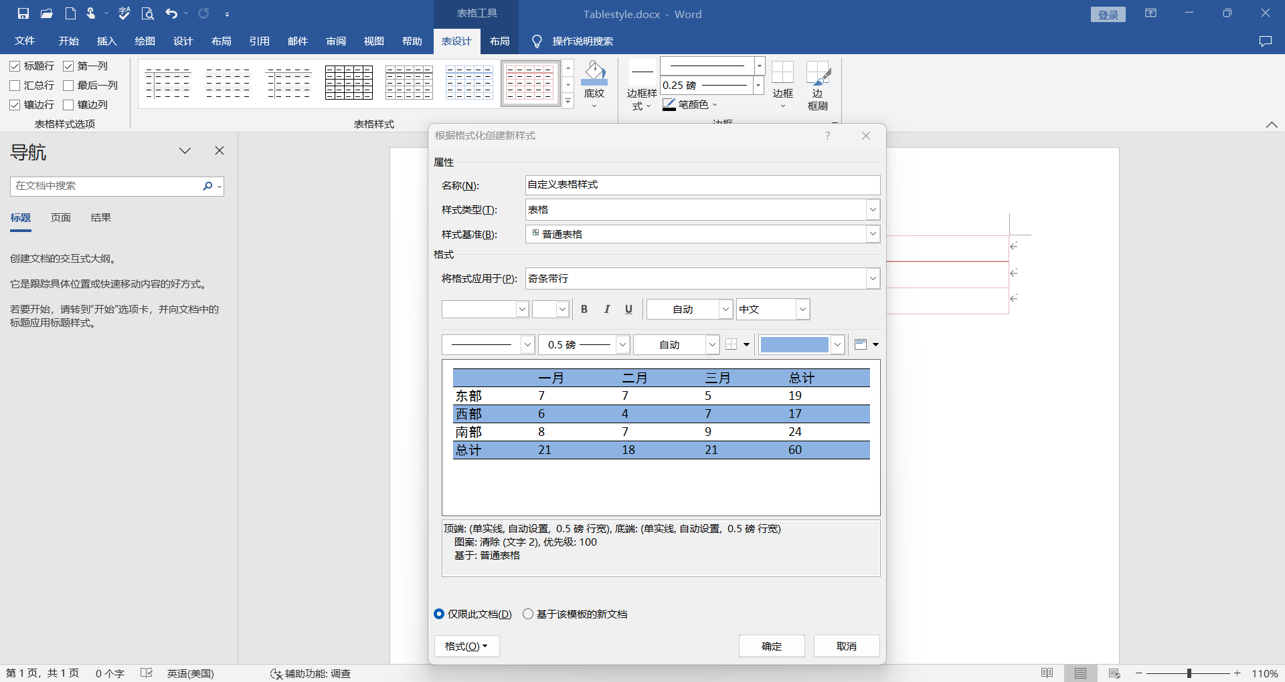Enable the 最后一列 (Last Column) checkbox

pos(68,86)
